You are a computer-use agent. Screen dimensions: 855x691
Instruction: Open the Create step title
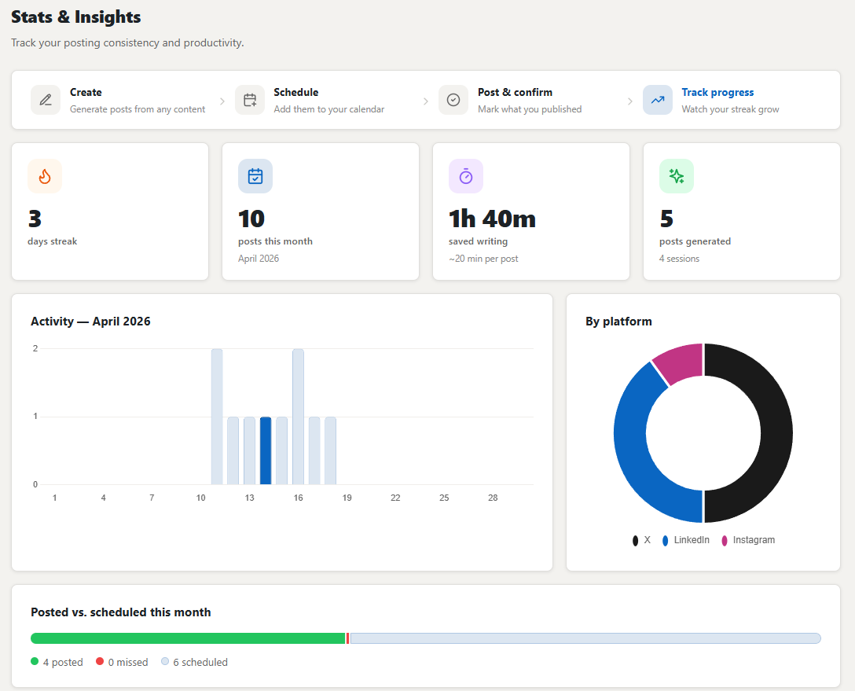tap(86, 92)
